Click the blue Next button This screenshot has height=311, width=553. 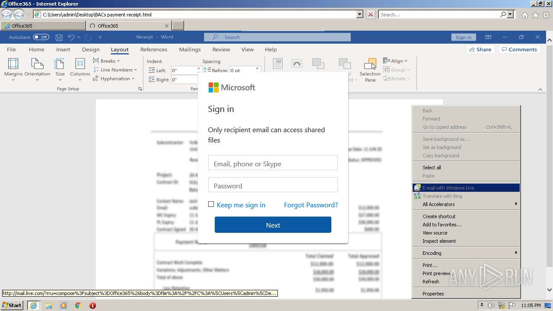click(x=273, y=225)
